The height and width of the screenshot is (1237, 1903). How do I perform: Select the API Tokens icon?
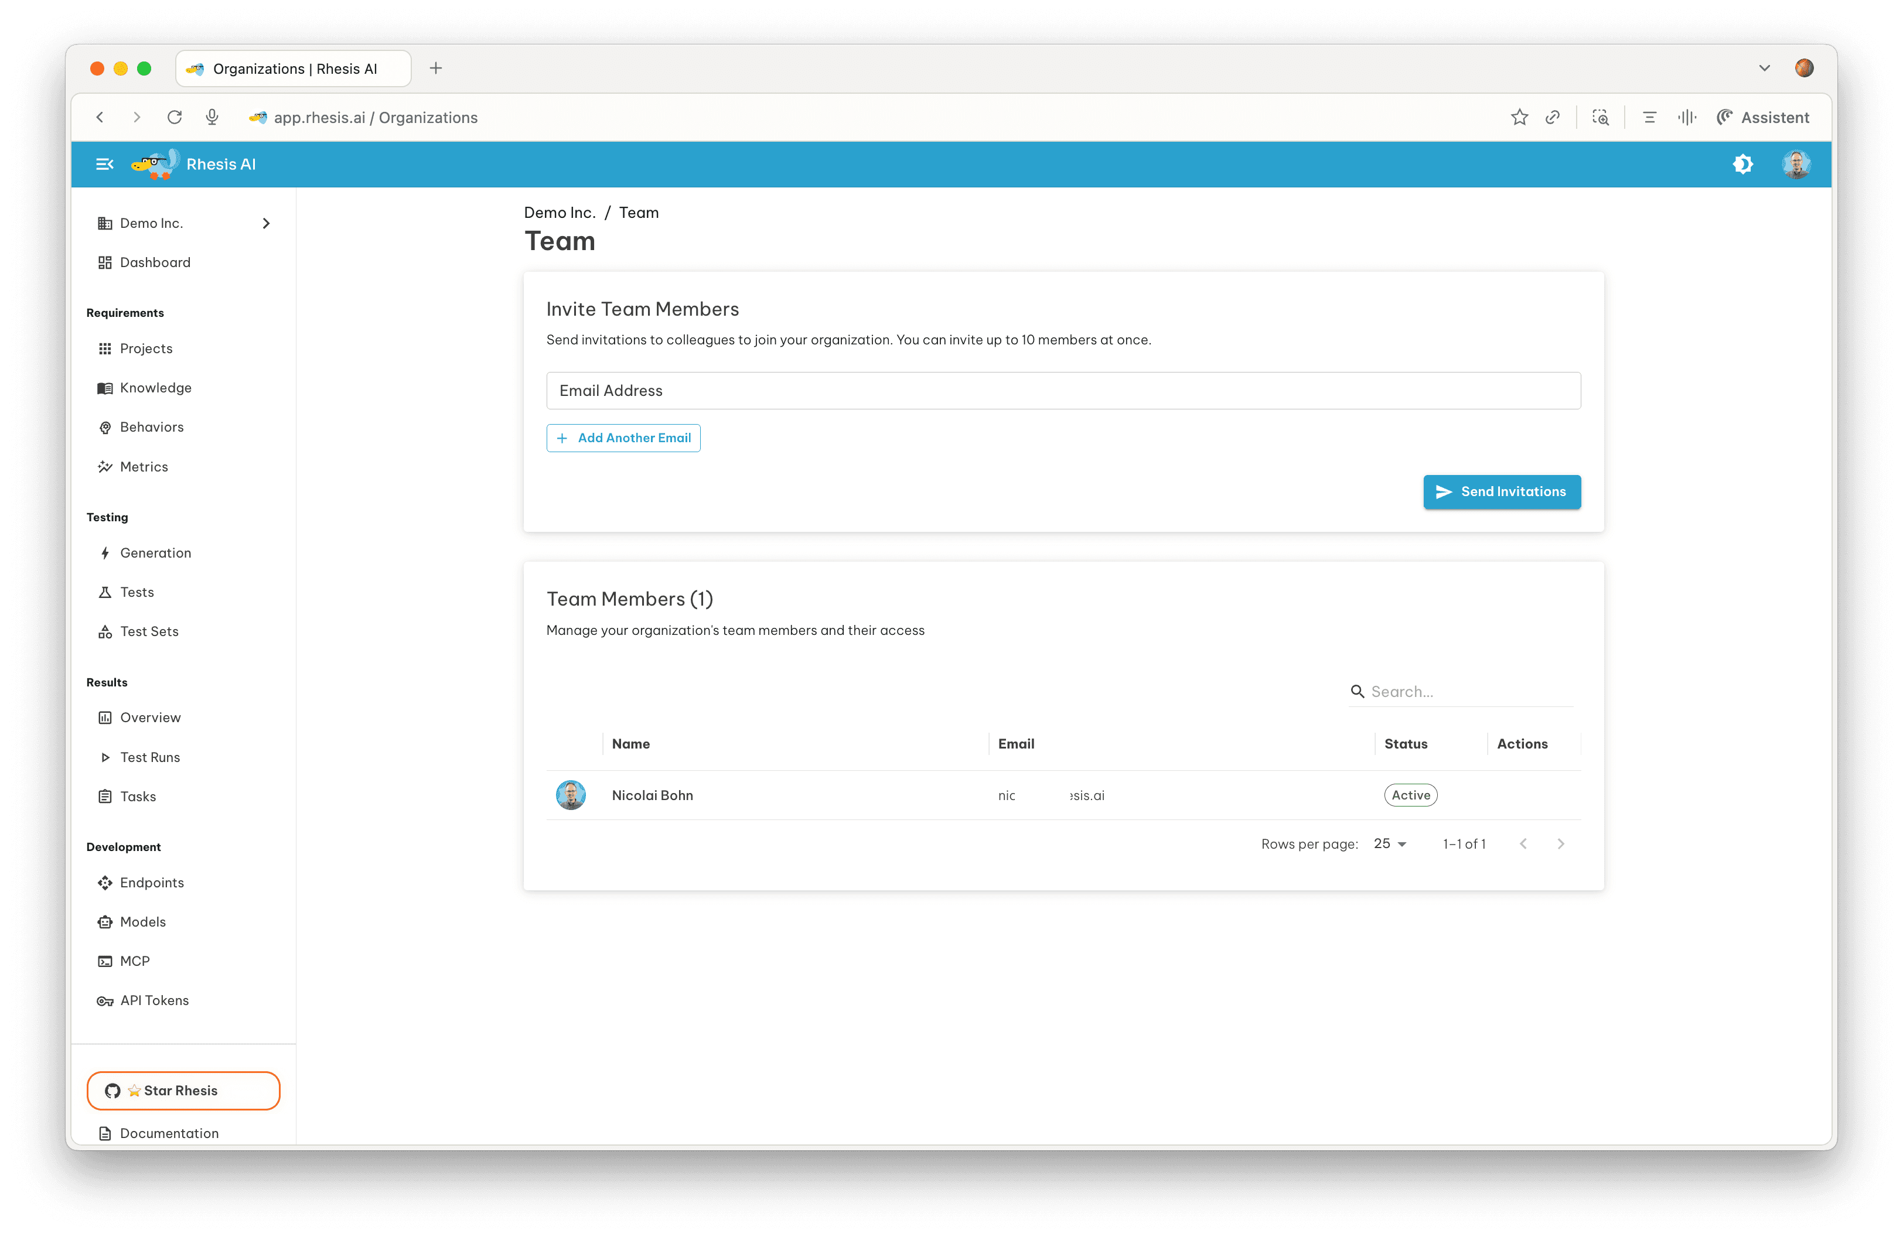105,1000
